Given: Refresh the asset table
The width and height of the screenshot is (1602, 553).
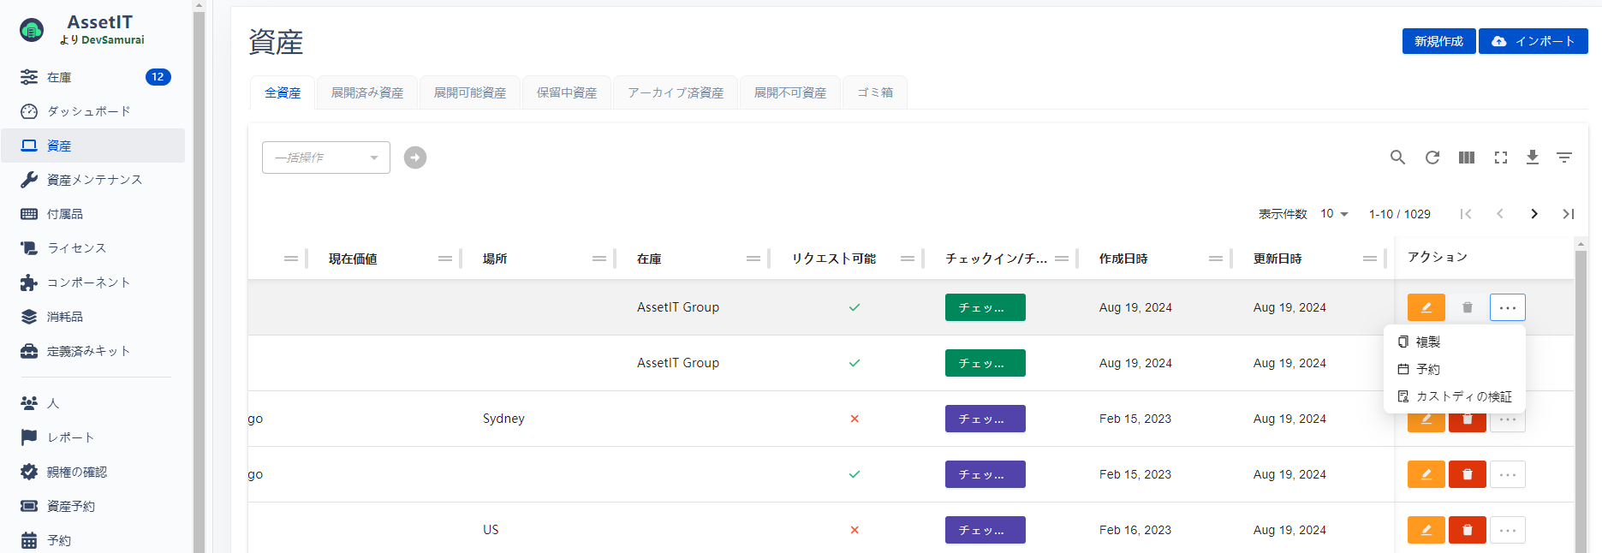Looking at the screenshot, I should pyautogui.click(x=1432, y=158).
